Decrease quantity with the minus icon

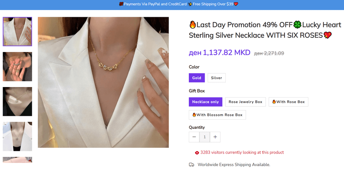tap(194, 137)
